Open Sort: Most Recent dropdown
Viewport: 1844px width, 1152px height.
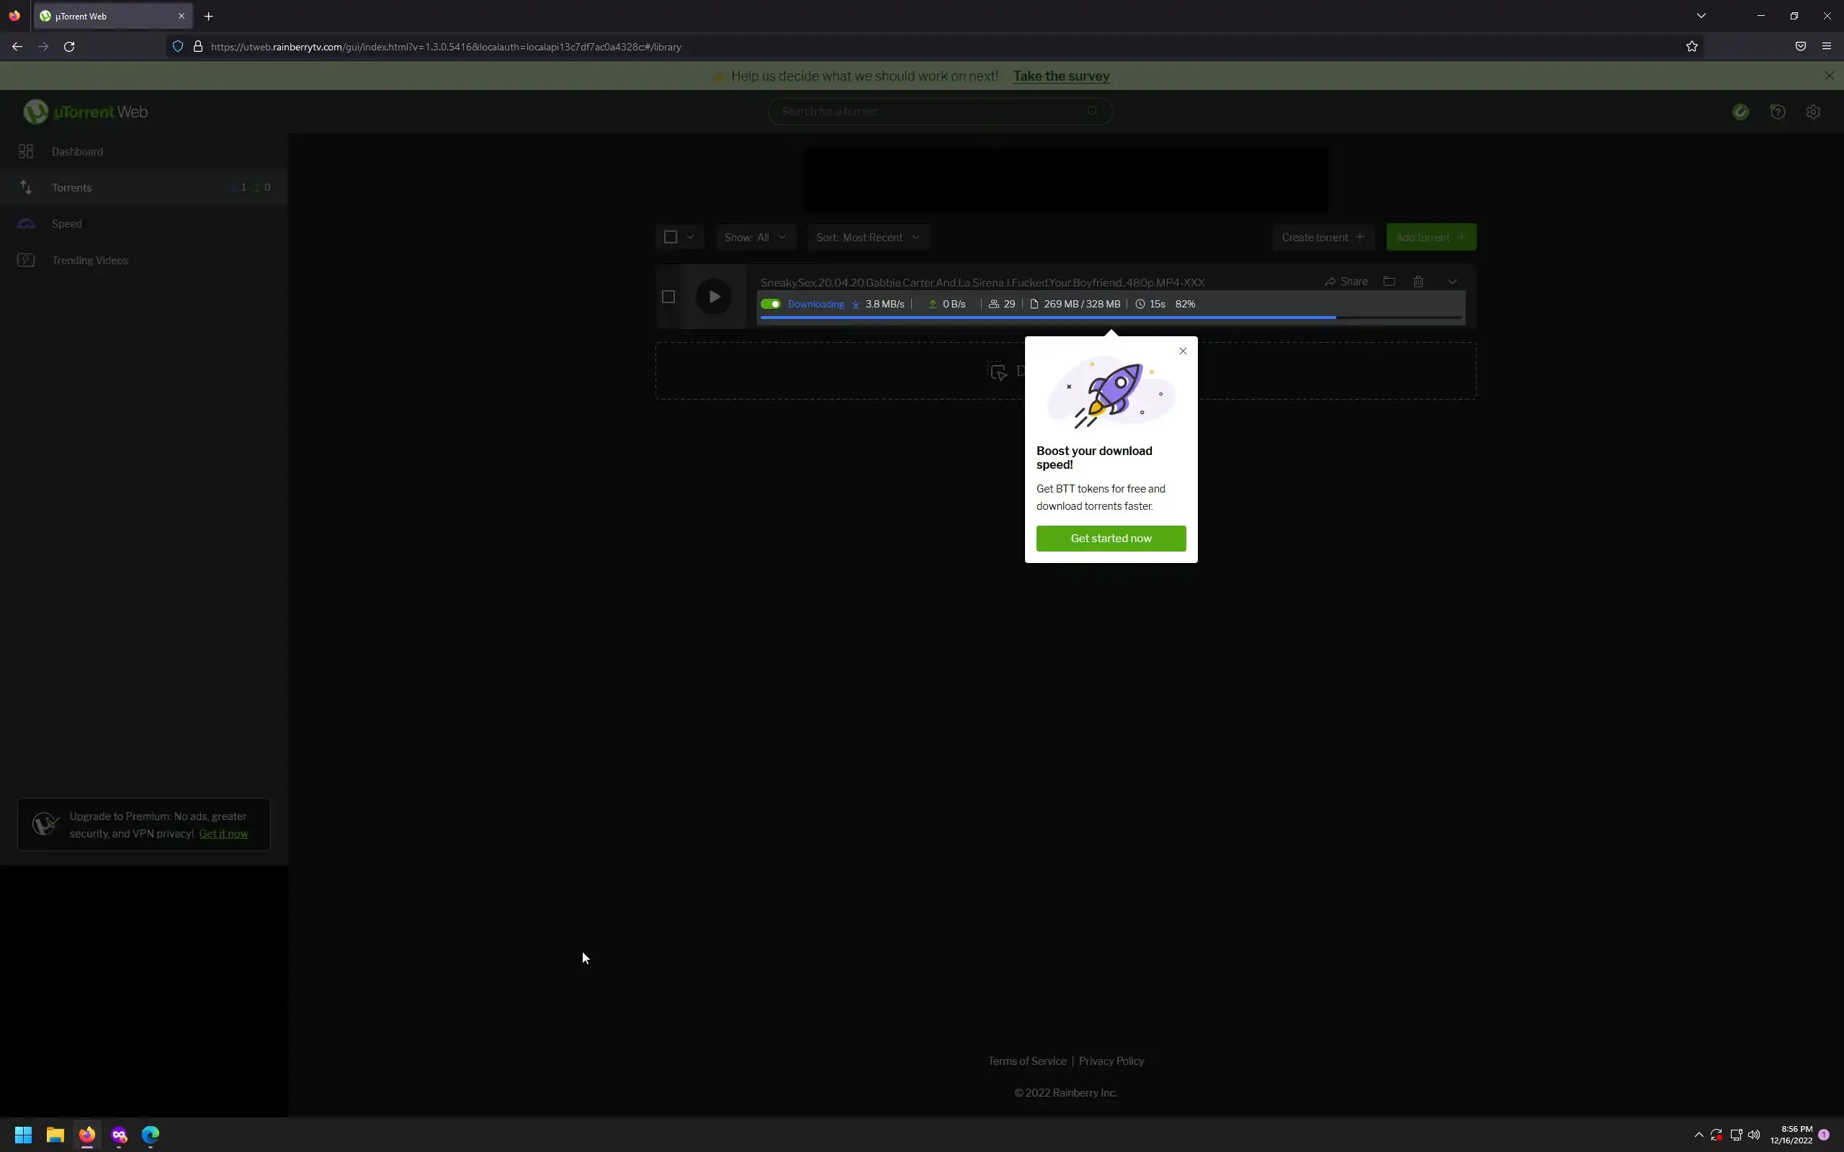868,237
